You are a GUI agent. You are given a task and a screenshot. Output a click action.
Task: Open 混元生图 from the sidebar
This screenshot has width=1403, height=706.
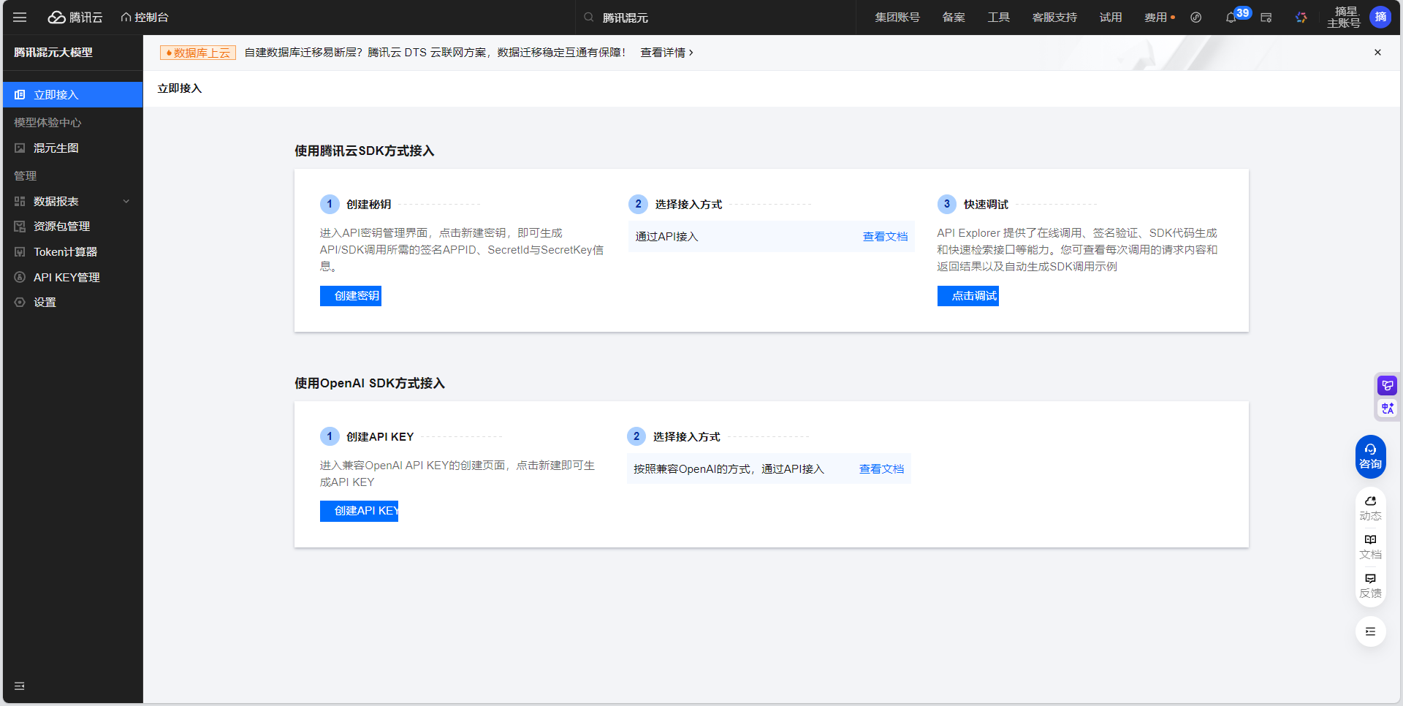coord(55,148)
